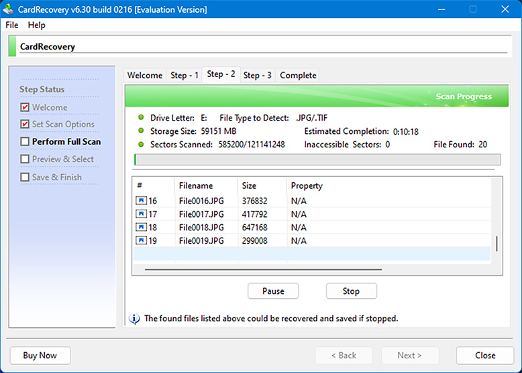Click the image icon for row 17
The width and height of the screenshot is (522, 373).
tap(141, 214)
